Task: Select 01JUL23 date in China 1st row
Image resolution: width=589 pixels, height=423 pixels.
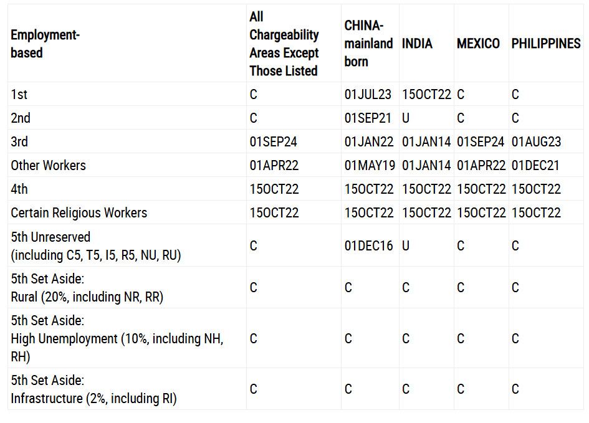Action: [x=368, y=94]
